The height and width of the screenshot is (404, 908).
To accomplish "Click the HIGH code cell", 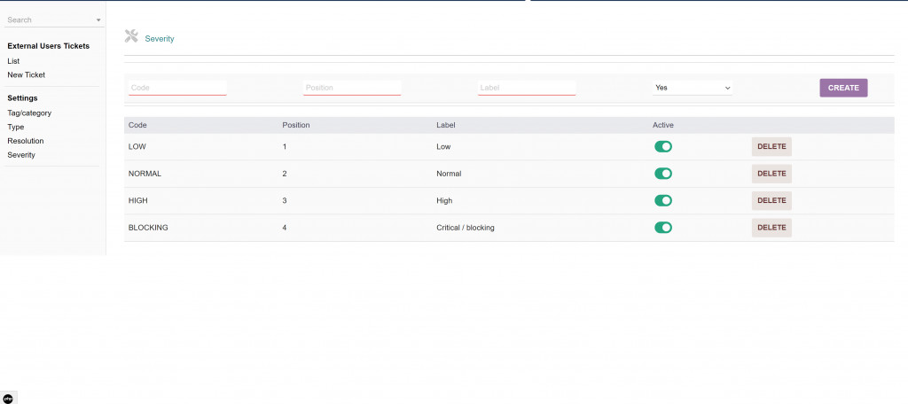I will 137,201.
